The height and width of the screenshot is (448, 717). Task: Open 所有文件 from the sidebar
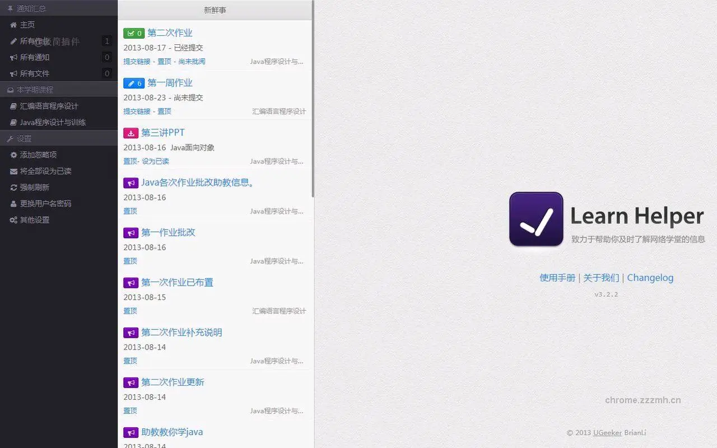point(34,73)
